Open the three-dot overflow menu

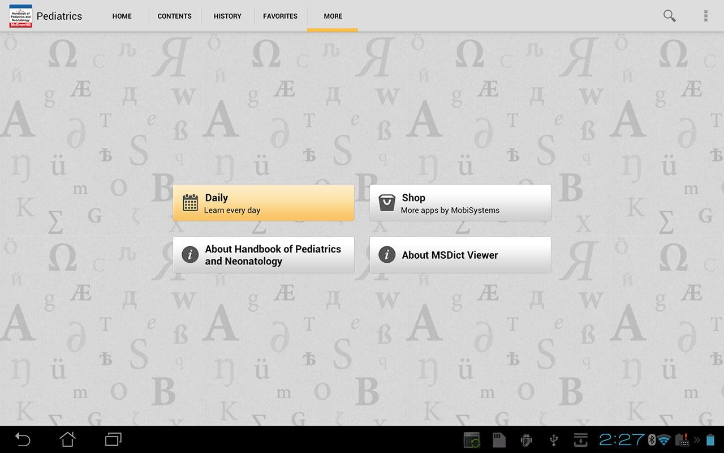click(705, 16)
